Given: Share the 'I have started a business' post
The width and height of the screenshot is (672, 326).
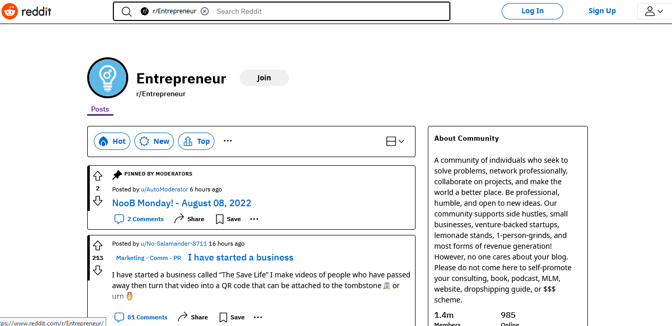Looking at the screenshot, I should point(192,317).
